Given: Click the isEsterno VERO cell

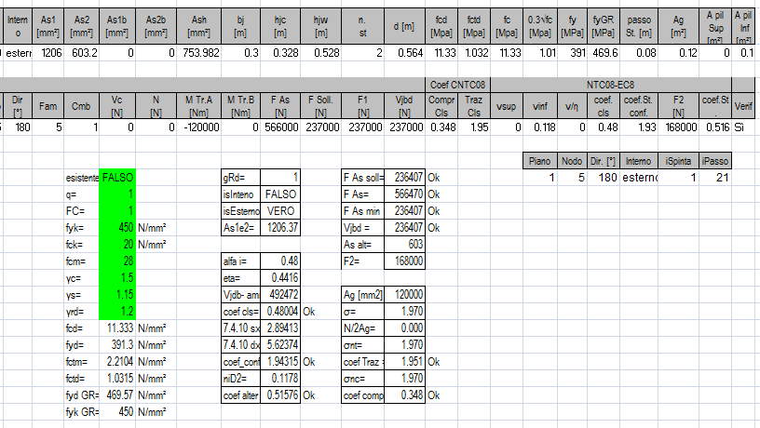Looking at the screenshot, I should [x=281, y=210].
